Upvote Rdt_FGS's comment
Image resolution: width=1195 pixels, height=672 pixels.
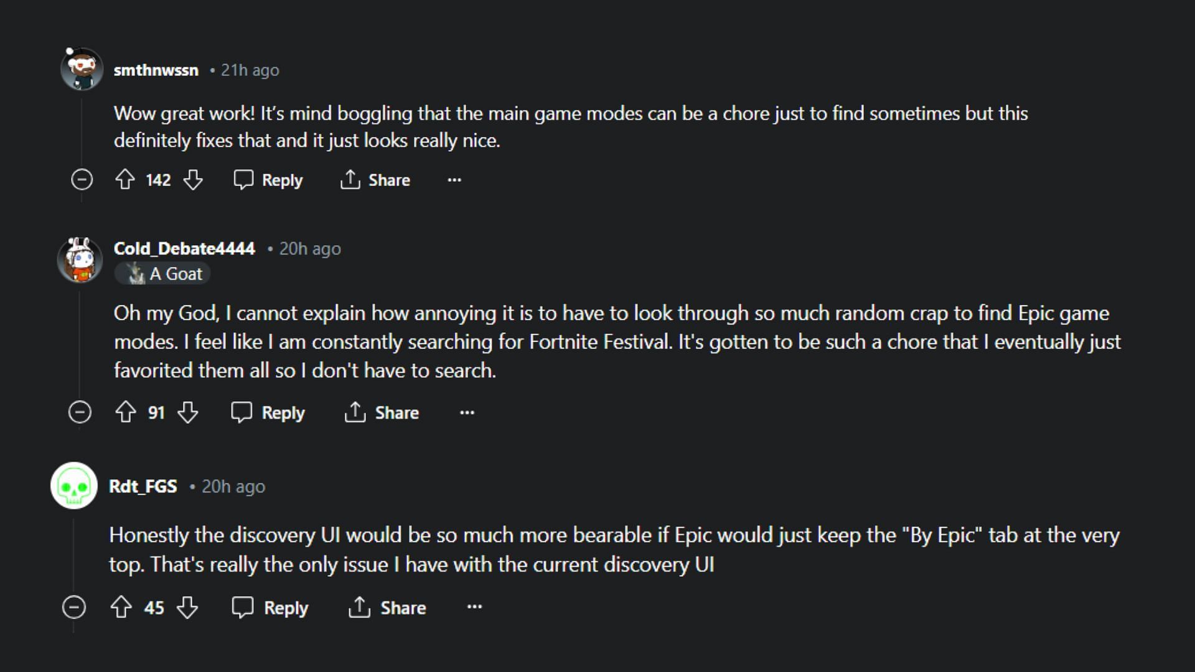tap(121, 607)
